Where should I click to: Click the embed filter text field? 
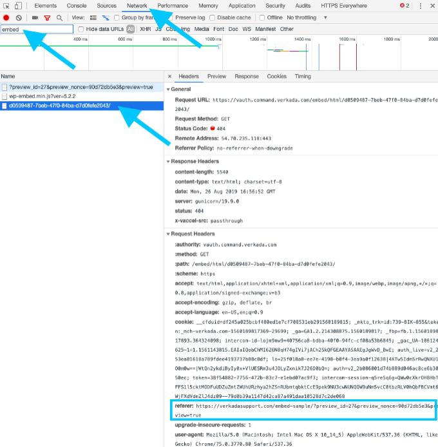click(x=37, y=29)
